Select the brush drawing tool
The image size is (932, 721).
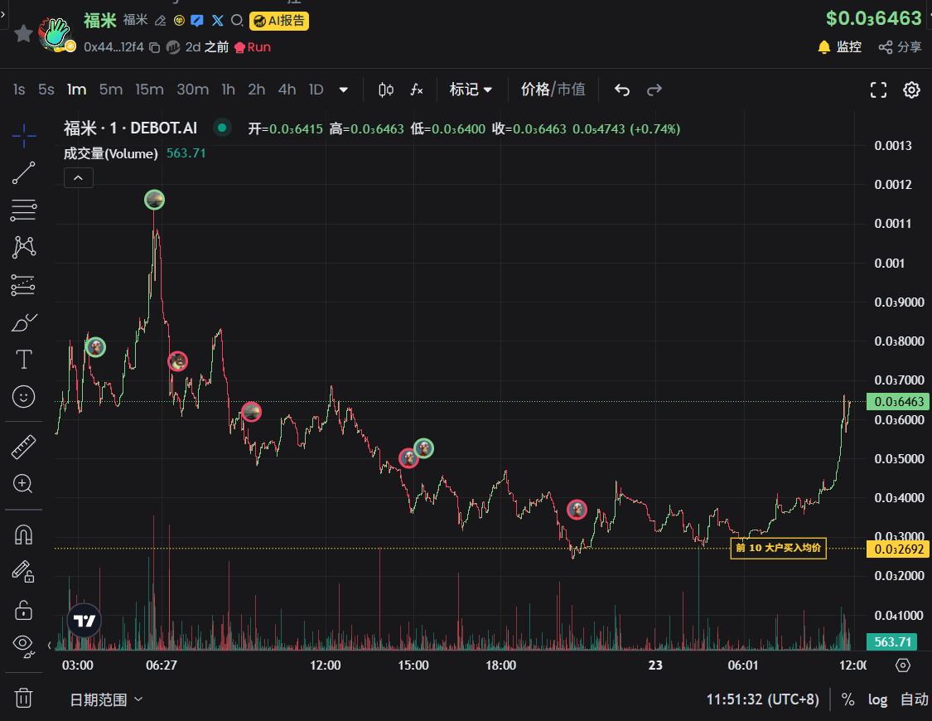click(x=23, y=322)
